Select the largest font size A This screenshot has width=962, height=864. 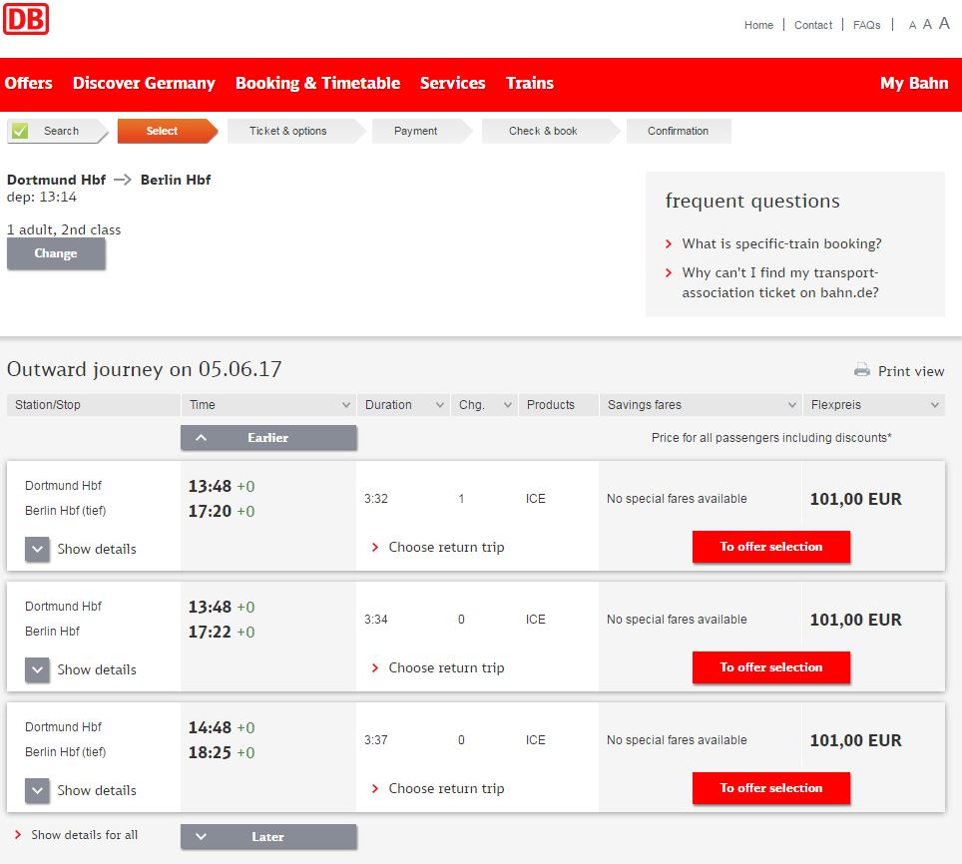pyautogui.click(x=944, y=23)
